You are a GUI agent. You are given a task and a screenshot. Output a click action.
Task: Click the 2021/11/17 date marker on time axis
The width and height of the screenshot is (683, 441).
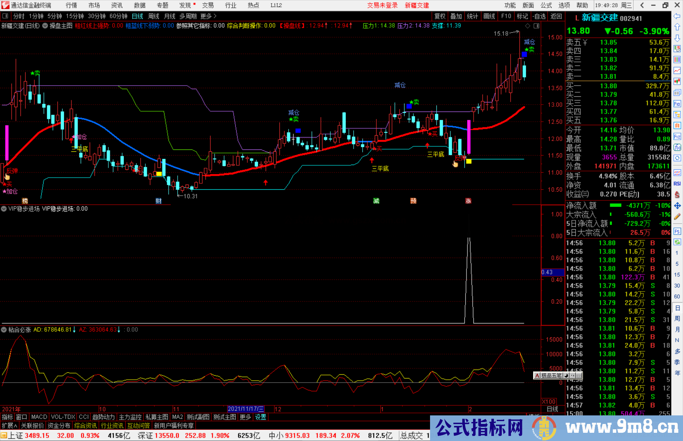246,409
